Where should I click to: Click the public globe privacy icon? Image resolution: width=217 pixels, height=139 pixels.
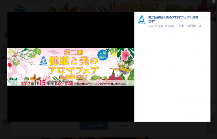200,26
